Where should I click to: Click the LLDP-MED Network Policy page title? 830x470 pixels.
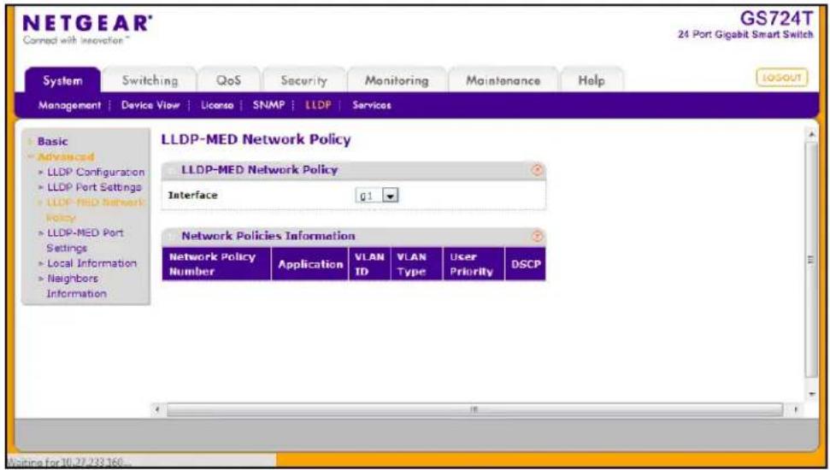tap(256, 140)
